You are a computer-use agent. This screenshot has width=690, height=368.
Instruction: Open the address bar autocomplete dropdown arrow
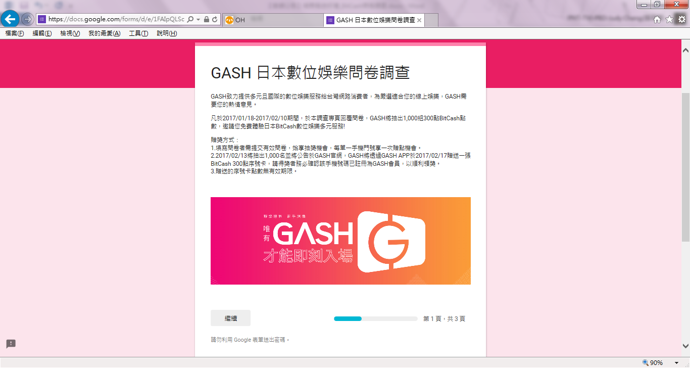[199, 19]
